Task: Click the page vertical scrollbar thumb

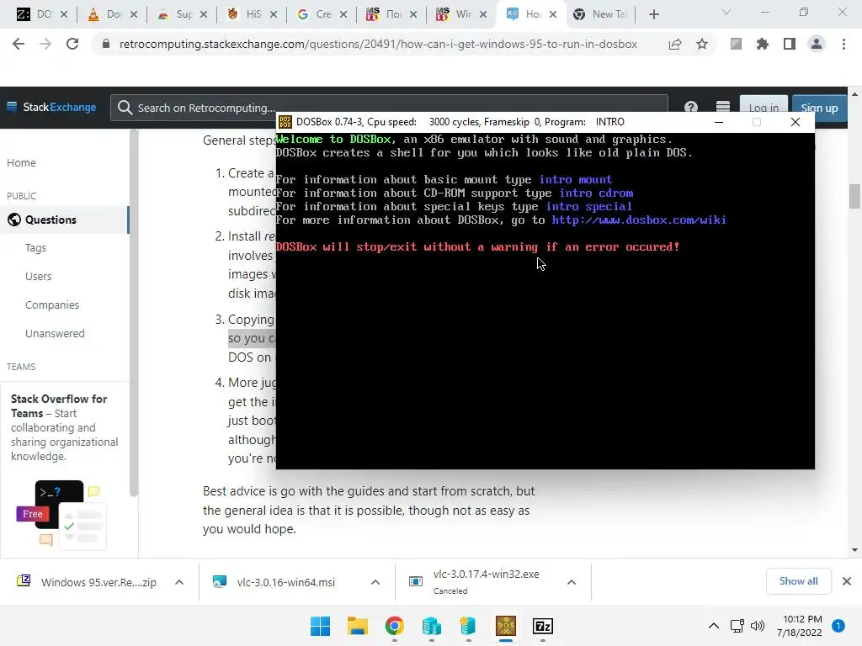Action: 854,197
